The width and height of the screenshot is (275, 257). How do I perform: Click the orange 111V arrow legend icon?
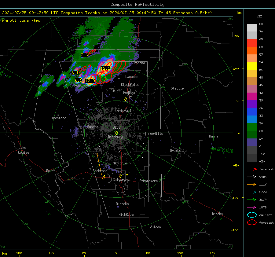[x=252, y=184]
